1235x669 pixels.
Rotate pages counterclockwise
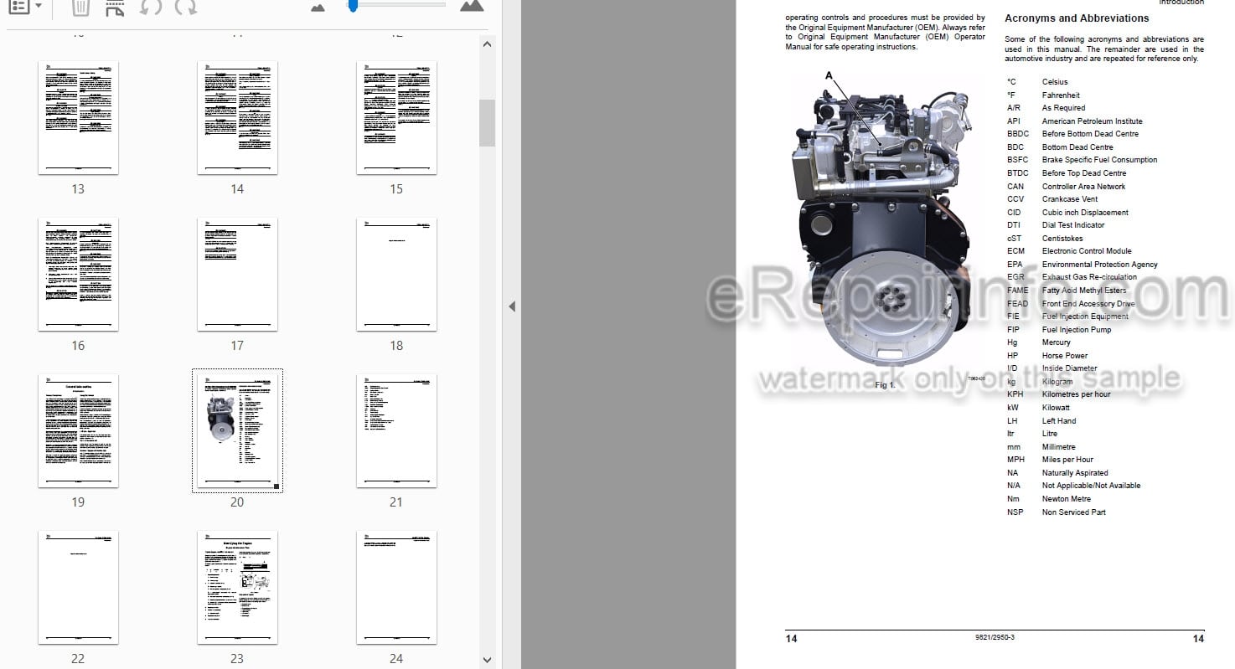[x=151, y=8]
